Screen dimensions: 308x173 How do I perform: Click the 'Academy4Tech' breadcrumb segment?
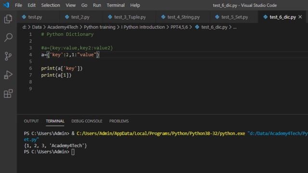coord(63,27)
